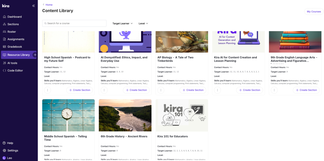Create Section for Kira AI Content Creation course
Screen dimensions: 324x161
tap(249, 90)
